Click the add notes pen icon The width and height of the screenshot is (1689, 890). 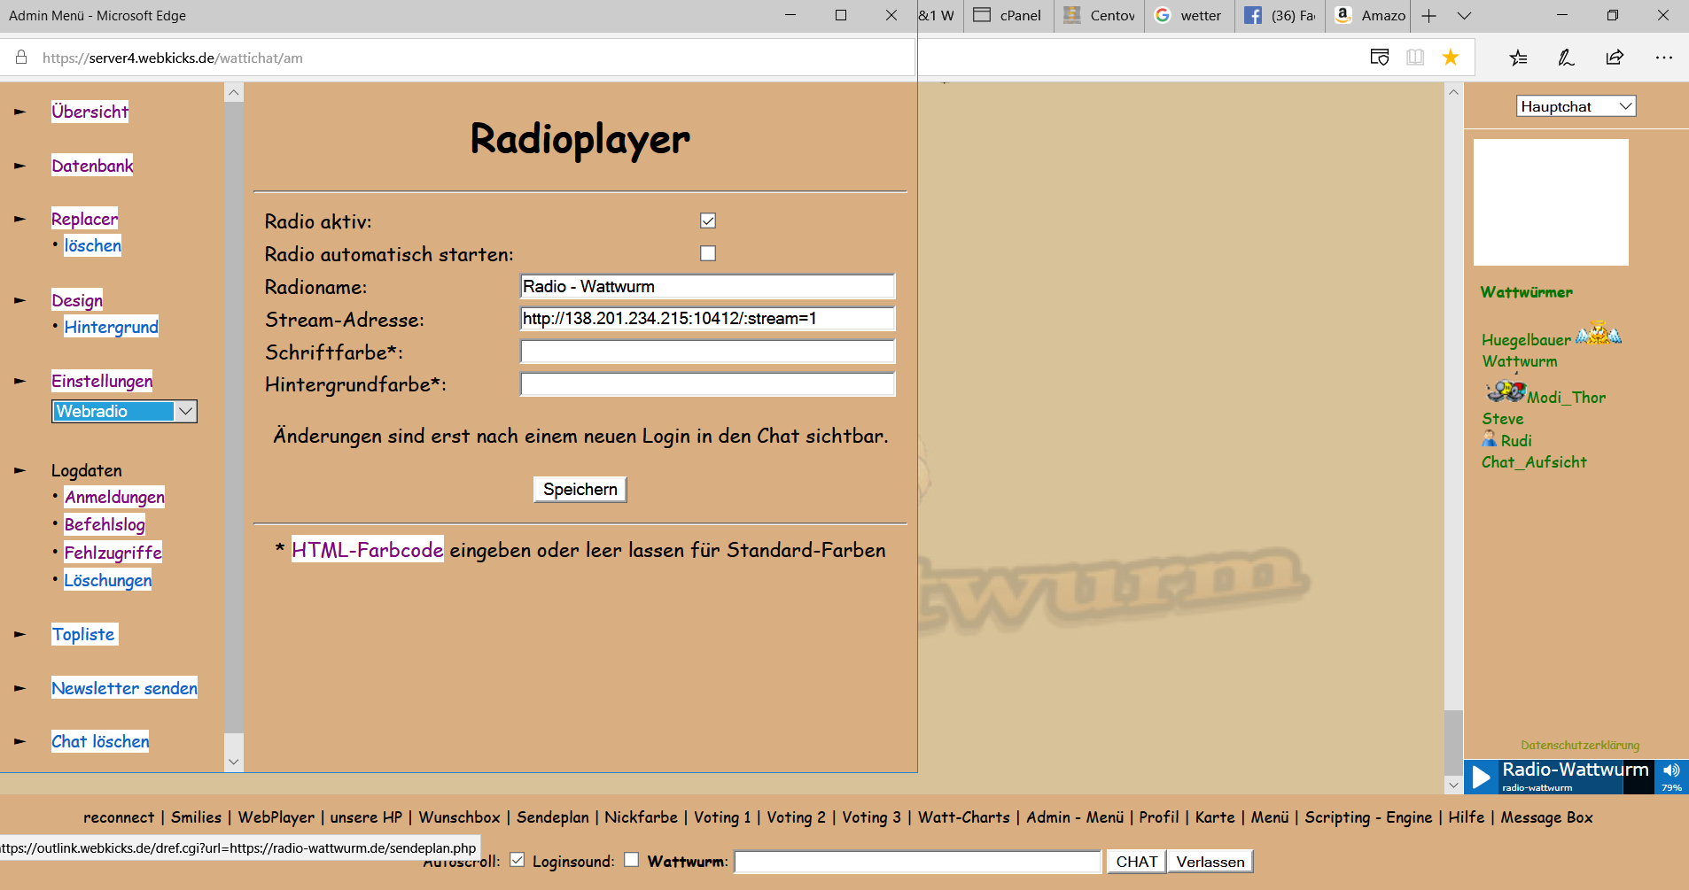point(1566,58)
